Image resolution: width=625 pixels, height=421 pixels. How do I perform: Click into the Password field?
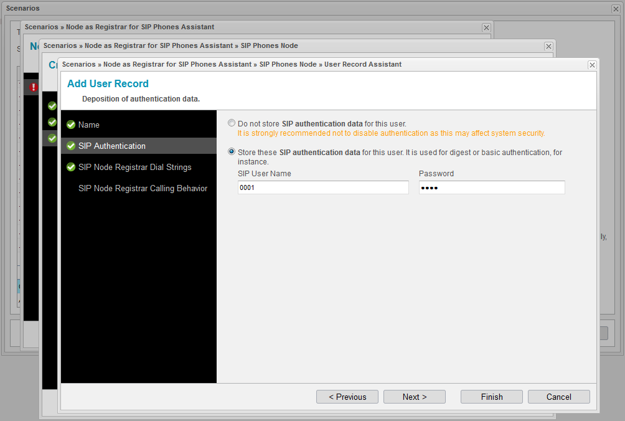492,187
